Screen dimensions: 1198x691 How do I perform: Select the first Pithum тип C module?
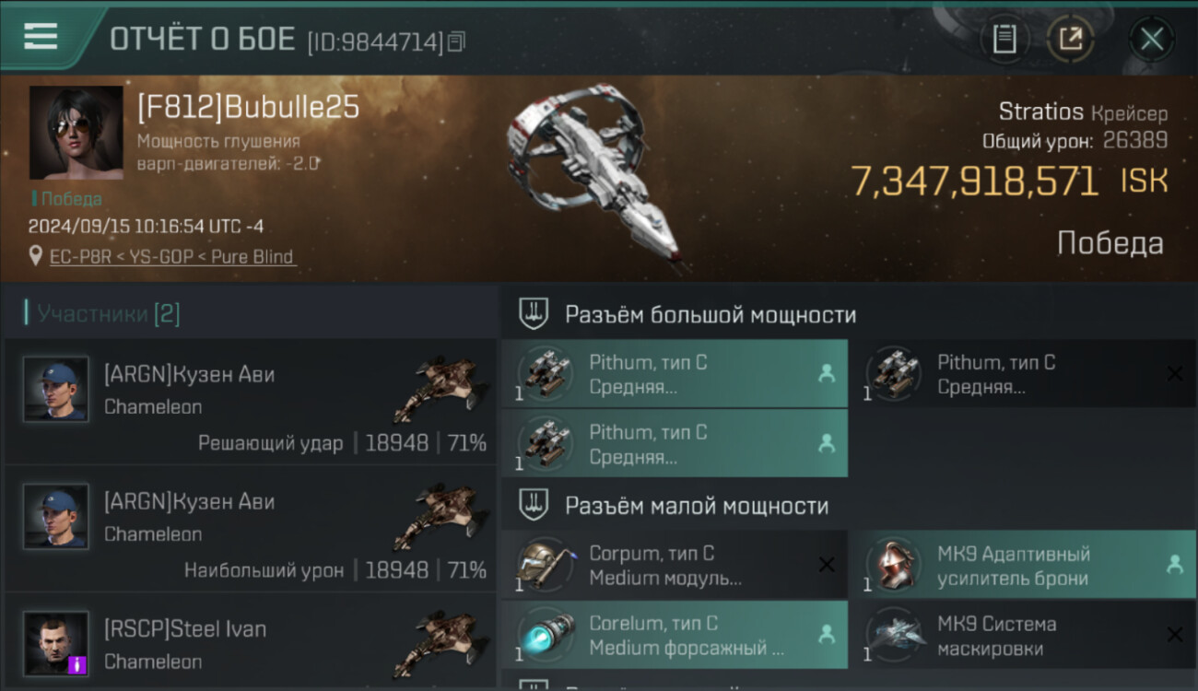pyautogui.click(x=675, y=374)
